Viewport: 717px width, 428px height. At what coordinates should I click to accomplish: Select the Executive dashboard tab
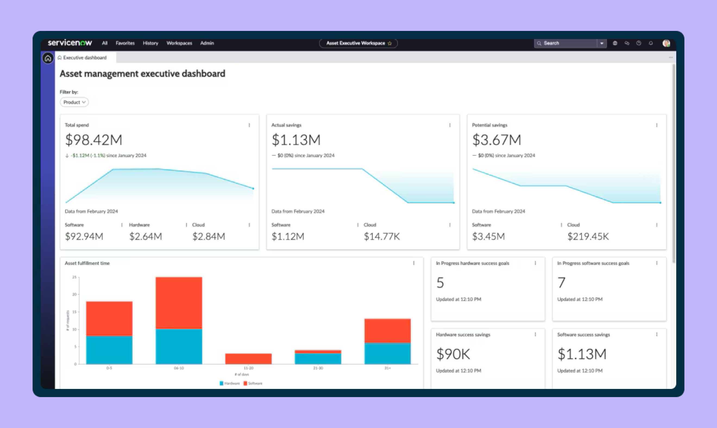(85, 58)
